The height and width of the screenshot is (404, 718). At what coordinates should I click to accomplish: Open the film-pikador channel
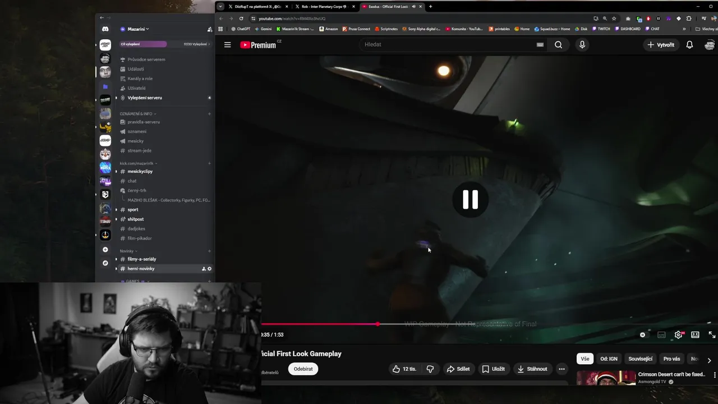(x=139, y=238)
